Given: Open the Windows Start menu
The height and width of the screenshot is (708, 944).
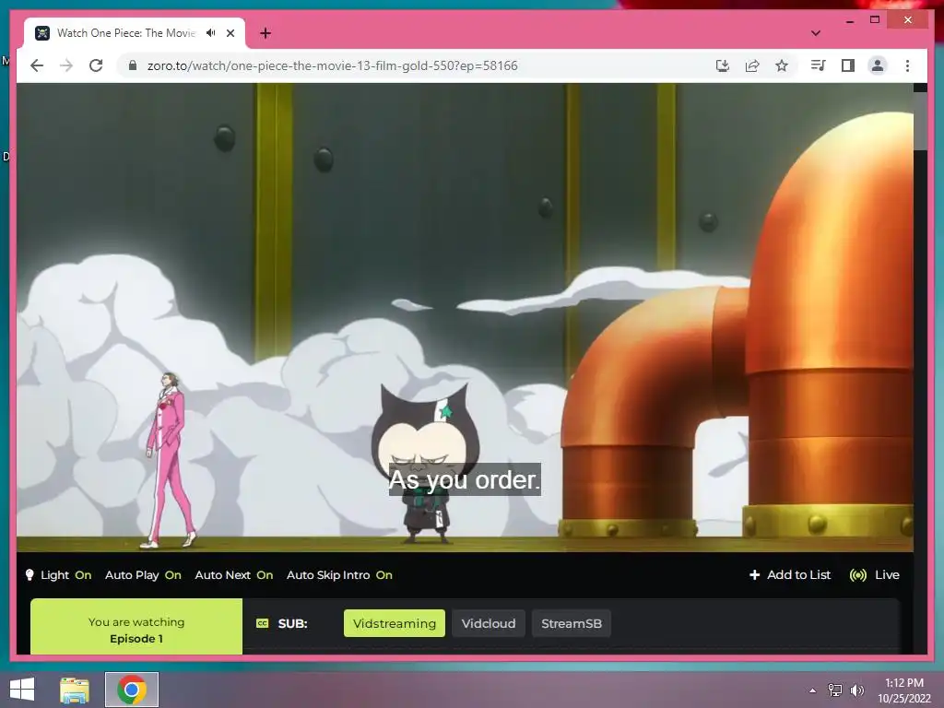Looking at the screenshot, I should click(22, 690).
